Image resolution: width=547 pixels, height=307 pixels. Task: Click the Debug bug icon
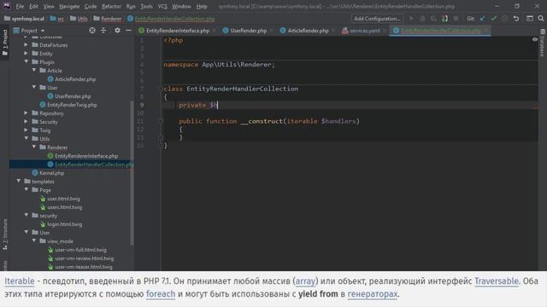[x=422, y=19]
